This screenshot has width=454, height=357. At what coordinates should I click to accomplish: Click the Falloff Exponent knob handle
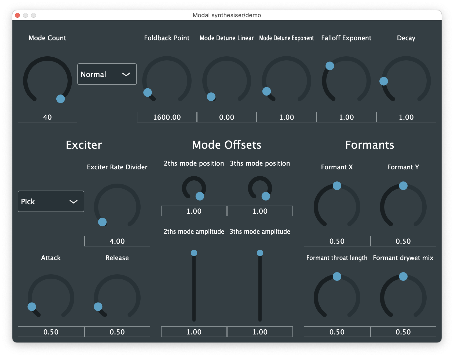(x=330, y=66)
